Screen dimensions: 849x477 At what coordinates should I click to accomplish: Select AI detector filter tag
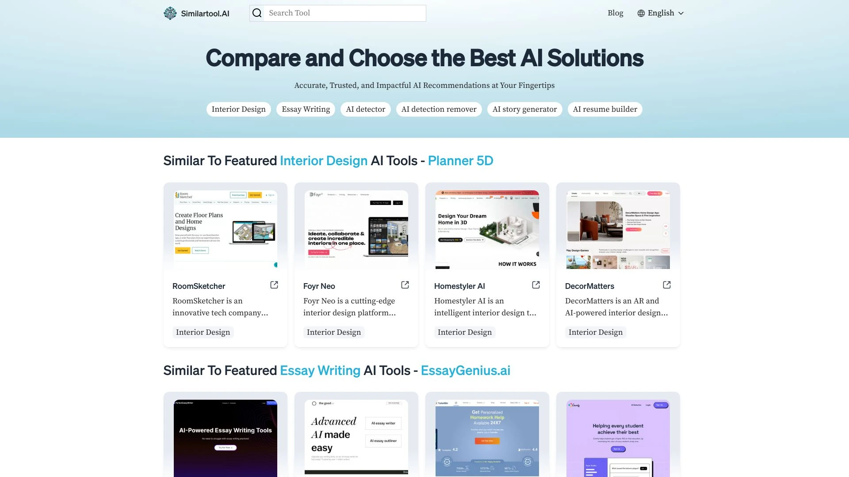[x=366, y=109]
